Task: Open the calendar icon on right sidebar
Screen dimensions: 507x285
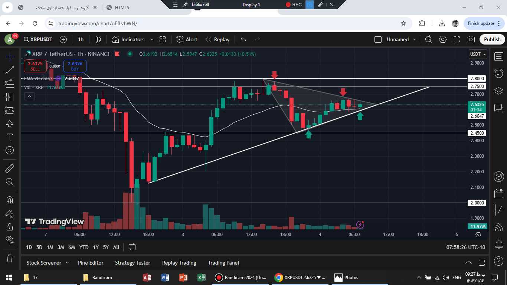Action: [498, 193]
